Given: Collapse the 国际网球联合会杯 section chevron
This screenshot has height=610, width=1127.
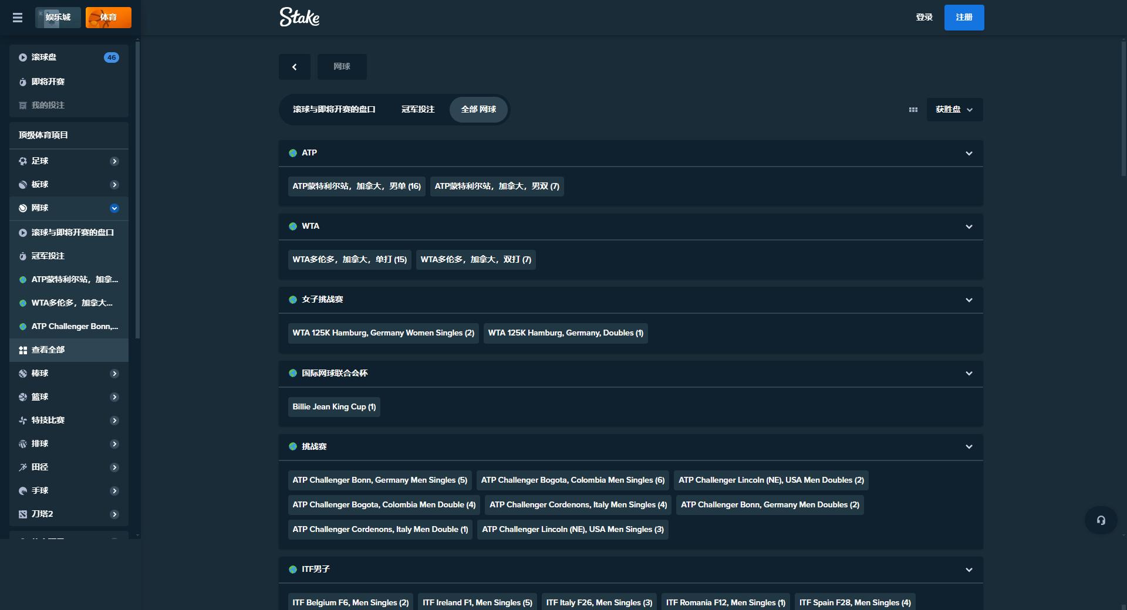Looking at the screenshot, I should click(x=969, y=374).
